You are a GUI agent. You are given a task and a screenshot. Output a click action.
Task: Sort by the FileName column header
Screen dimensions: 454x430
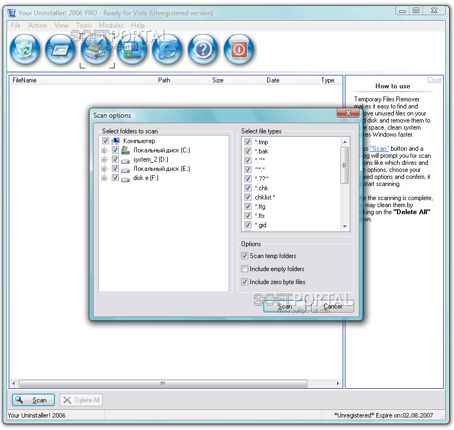[82, 80]
